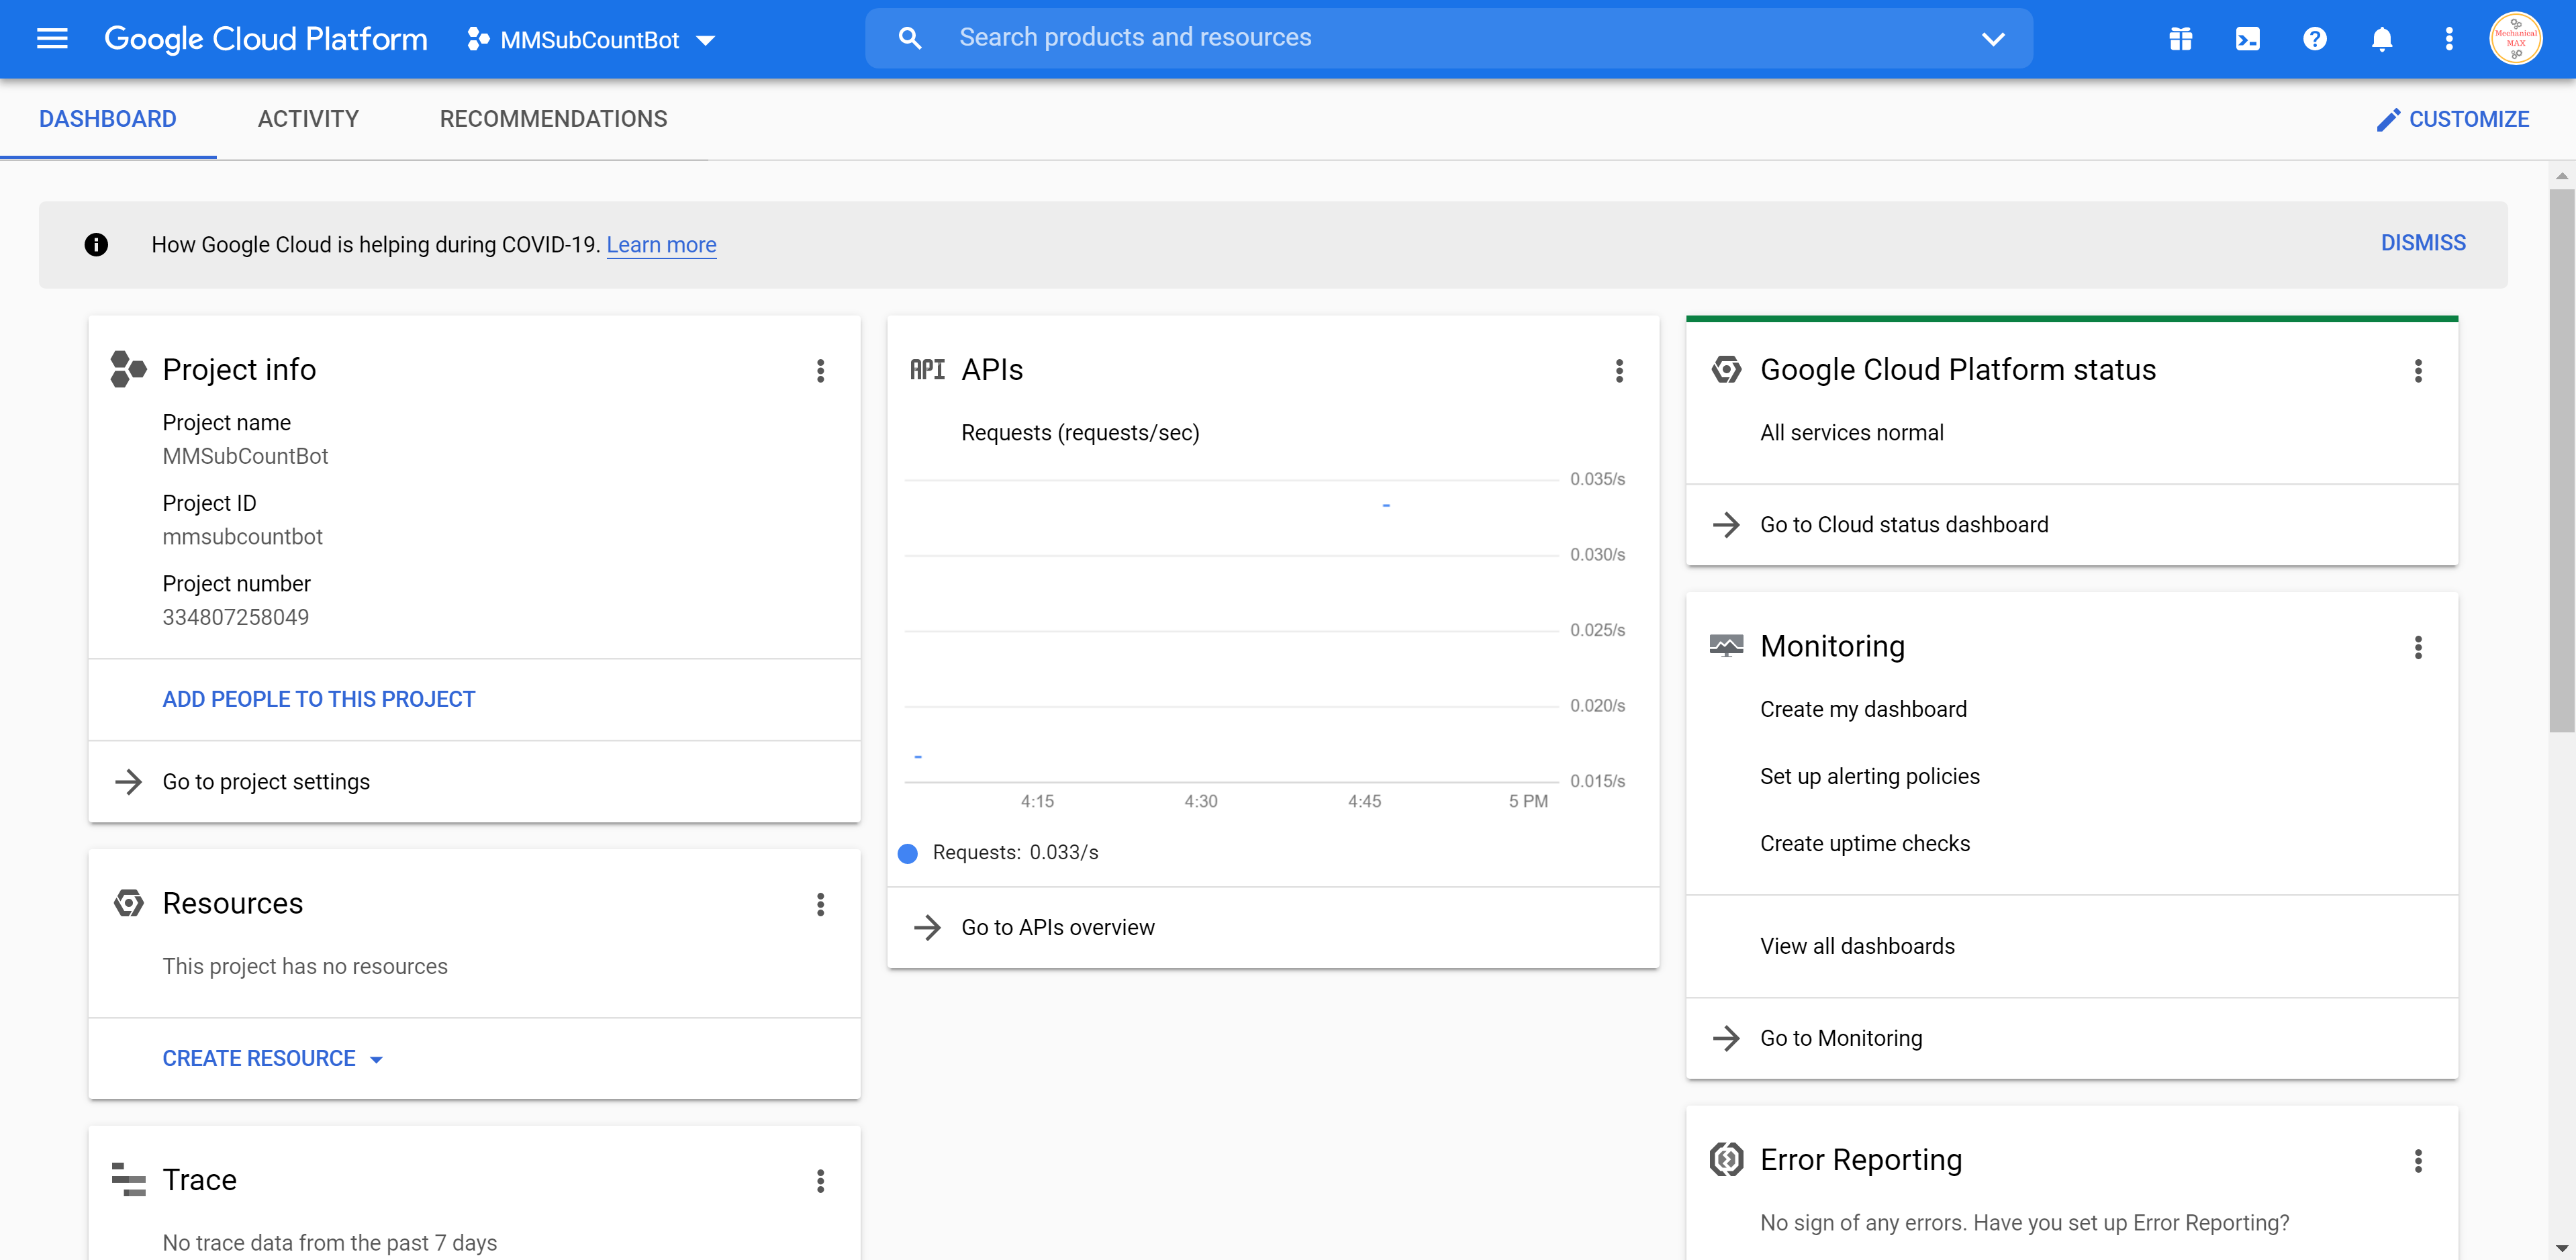Click the COVID-19 banner info icon

(x=96, y=244)
